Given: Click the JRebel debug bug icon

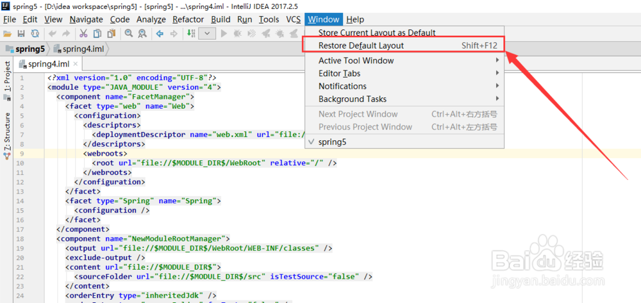Looking at the screenshot, I should point(280,33).
